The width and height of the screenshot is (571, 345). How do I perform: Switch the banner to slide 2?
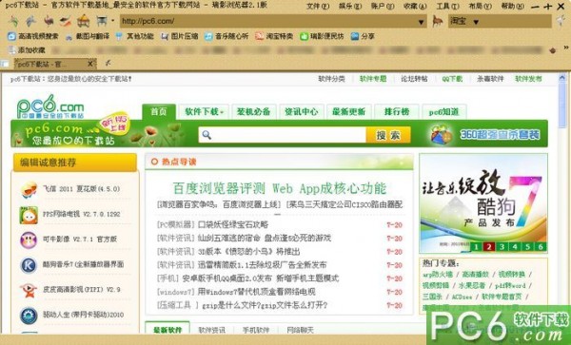[489, 247]
